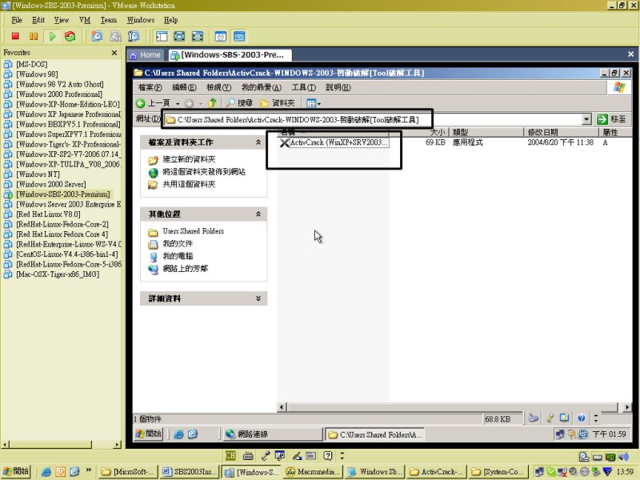Select [Red Hat Linux V8.0] favorite

point(48,214)
